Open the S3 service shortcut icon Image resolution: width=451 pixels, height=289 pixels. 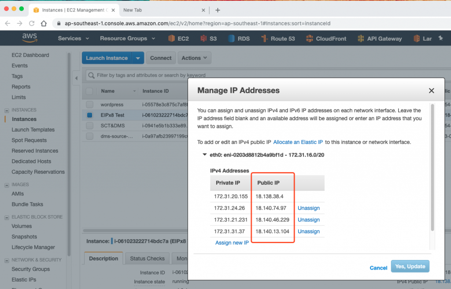[x=203, y=39]
